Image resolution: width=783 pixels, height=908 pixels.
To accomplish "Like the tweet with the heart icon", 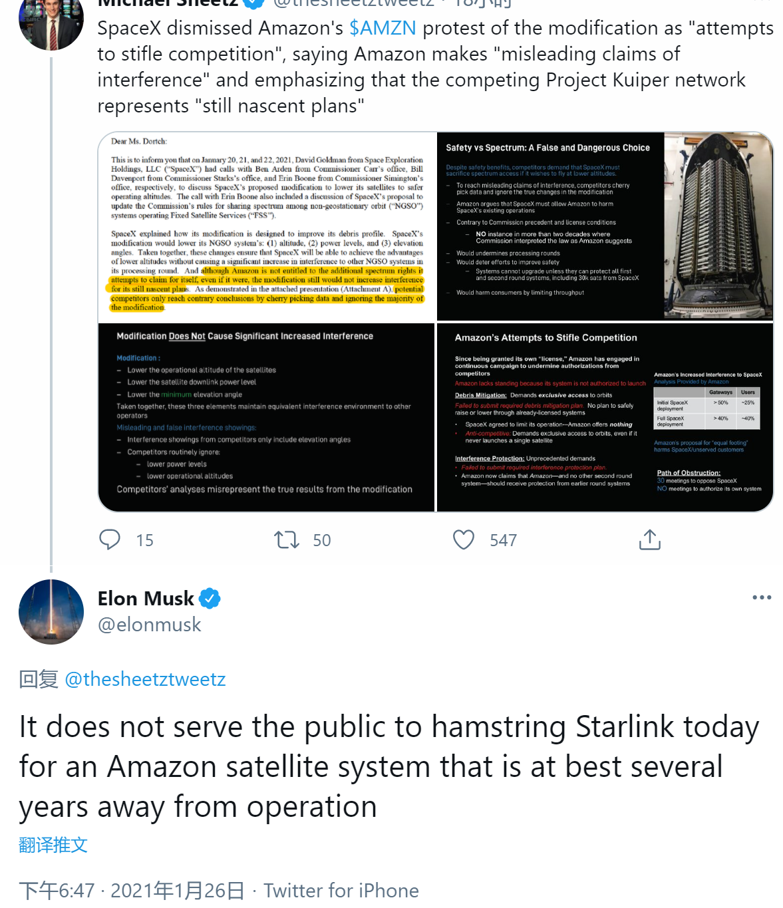I will [464, 539].
